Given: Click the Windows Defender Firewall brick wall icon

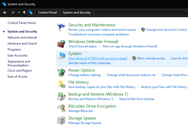Looking at the screenshot, I should (x=61, y=44).
